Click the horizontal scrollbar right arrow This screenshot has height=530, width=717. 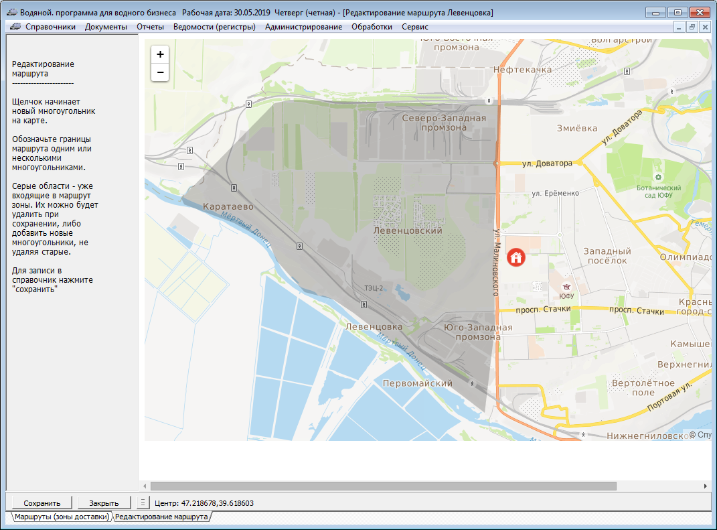pos(705,486)
